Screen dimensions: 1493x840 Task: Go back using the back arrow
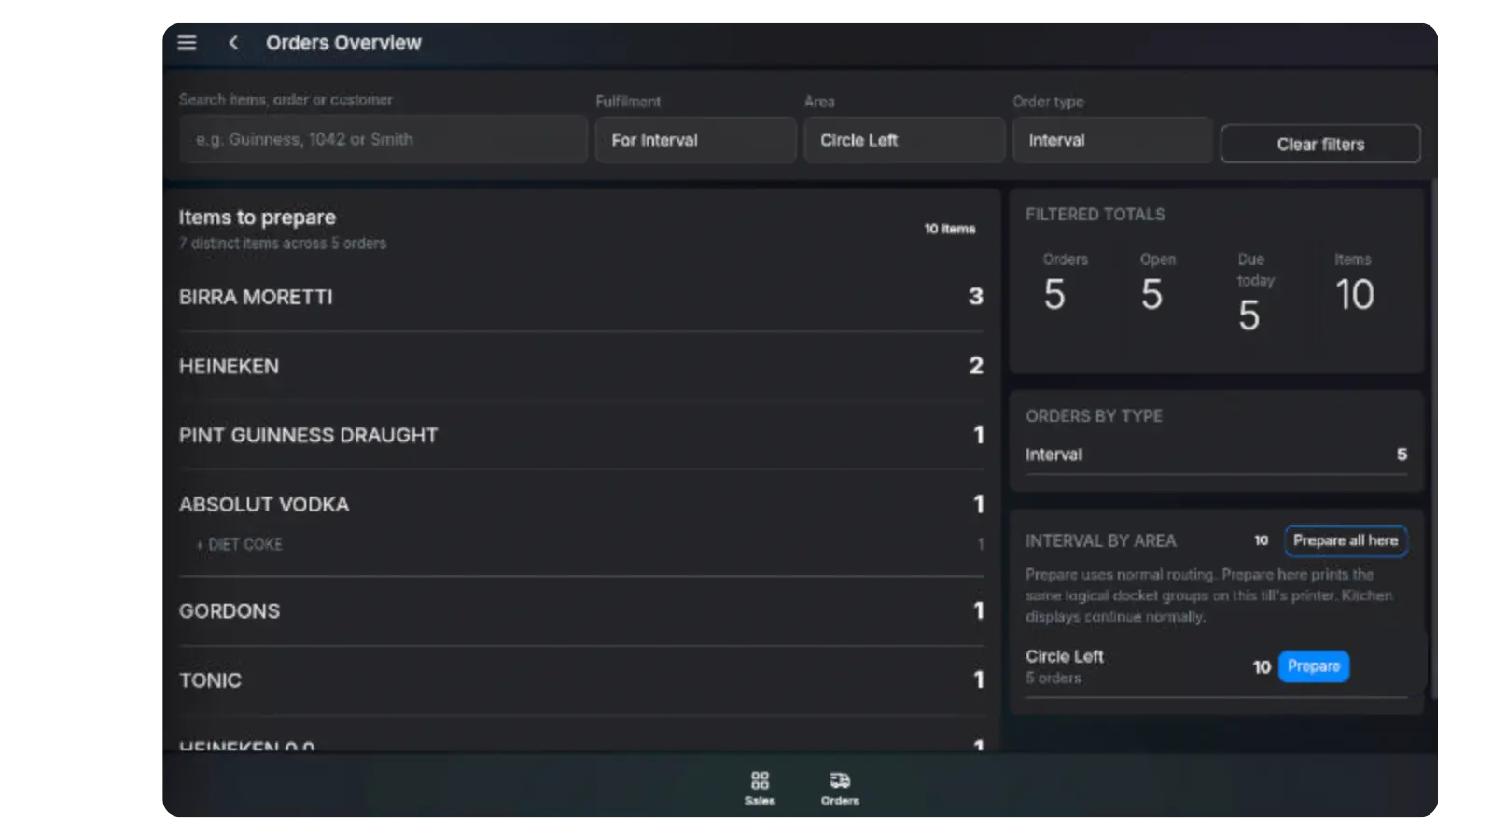(x=233, y=43)
